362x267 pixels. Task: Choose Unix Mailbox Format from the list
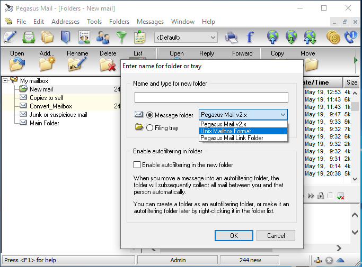(243, 131)
